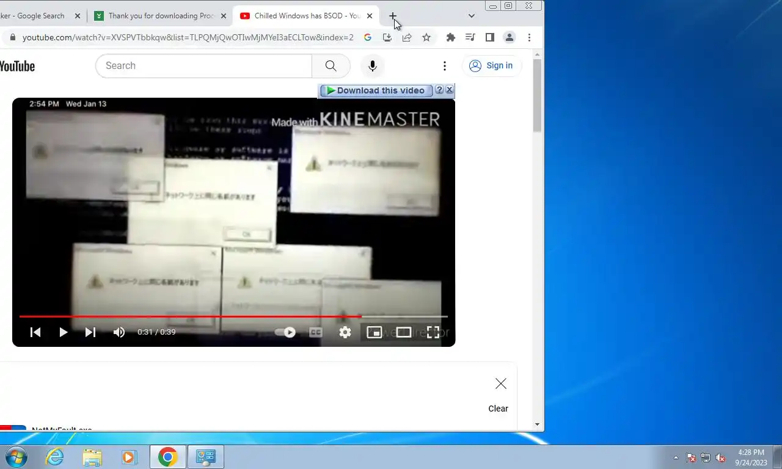782x469 pixels.
Task: Open network tray icon
Action: [706, 457]
